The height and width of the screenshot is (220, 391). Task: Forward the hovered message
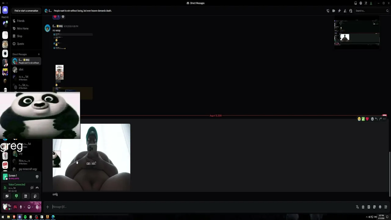coord(380,119)
